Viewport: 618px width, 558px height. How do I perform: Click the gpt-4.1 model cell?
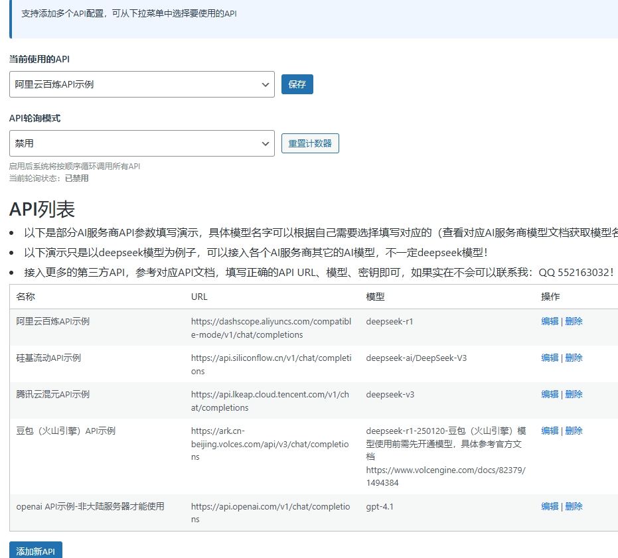[x=380, y=506]
